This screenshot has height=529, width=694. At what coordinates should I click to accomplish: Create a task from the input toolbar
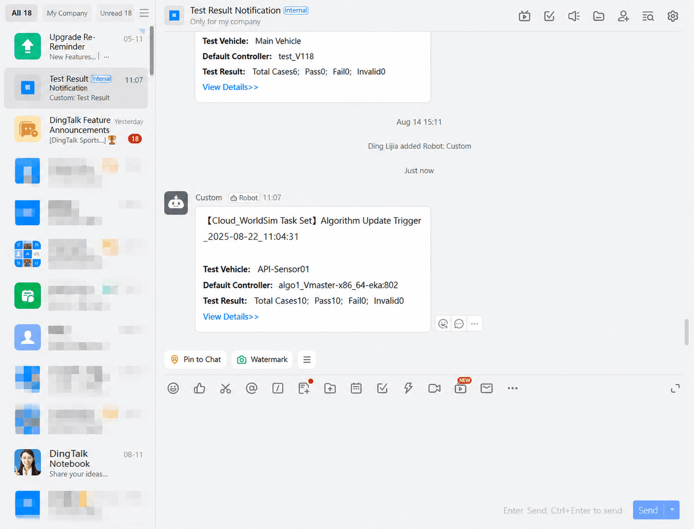click(382, 388)
